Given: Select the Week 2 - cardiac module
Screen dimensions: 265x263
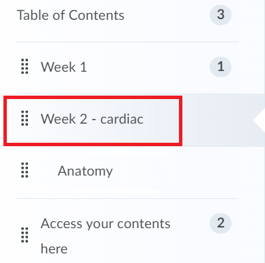Looking at the screenshot, I should [x=92, y=119].
